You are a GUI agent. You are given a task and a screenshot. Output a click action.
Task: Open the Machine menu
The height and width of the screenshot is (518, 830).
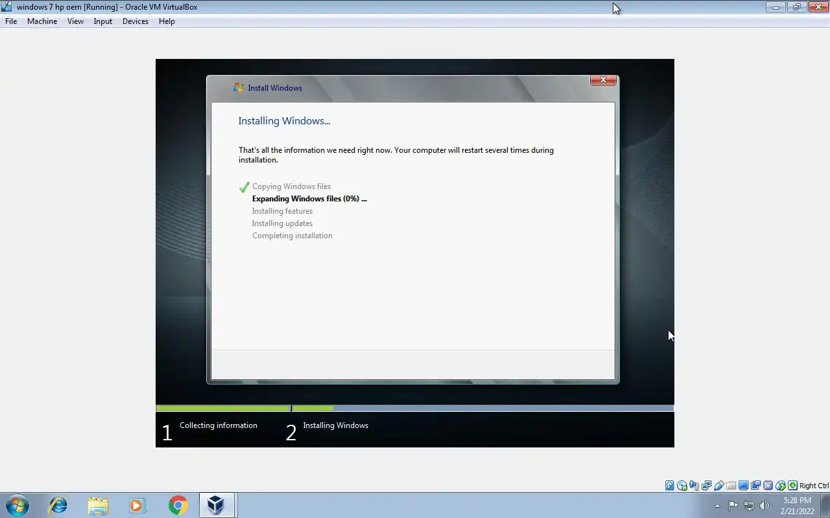42,21
